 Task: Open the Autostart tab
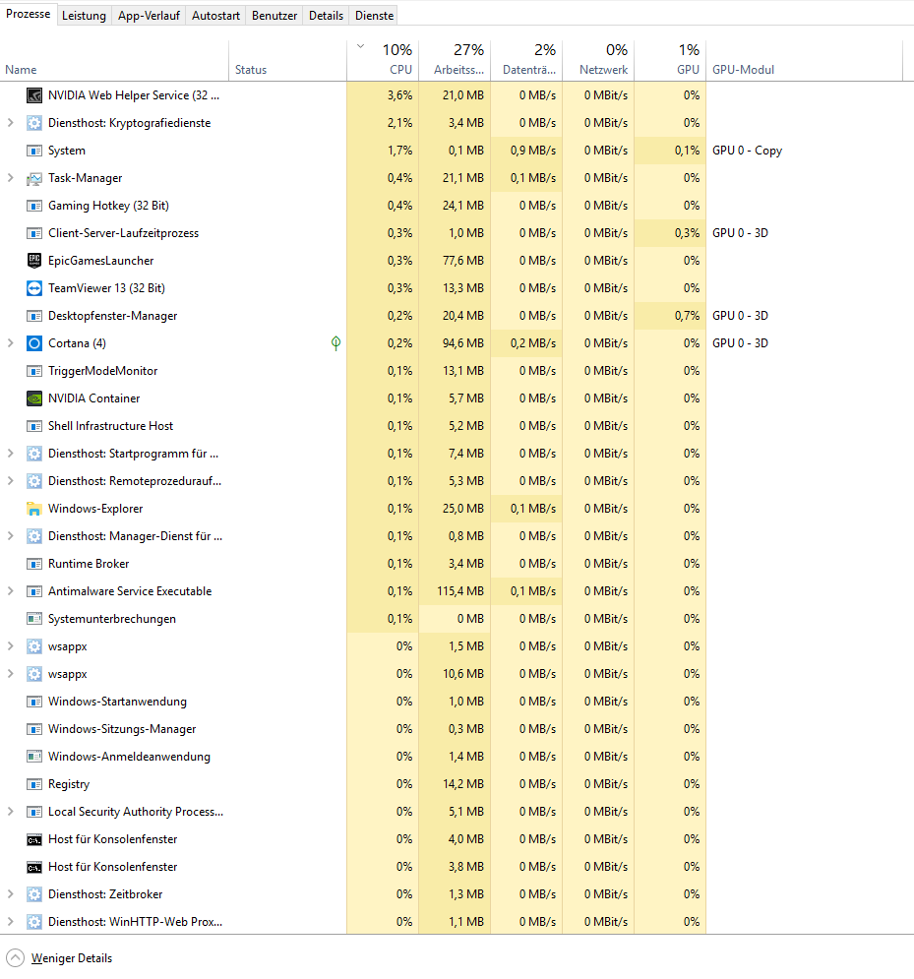pos(215,16)
